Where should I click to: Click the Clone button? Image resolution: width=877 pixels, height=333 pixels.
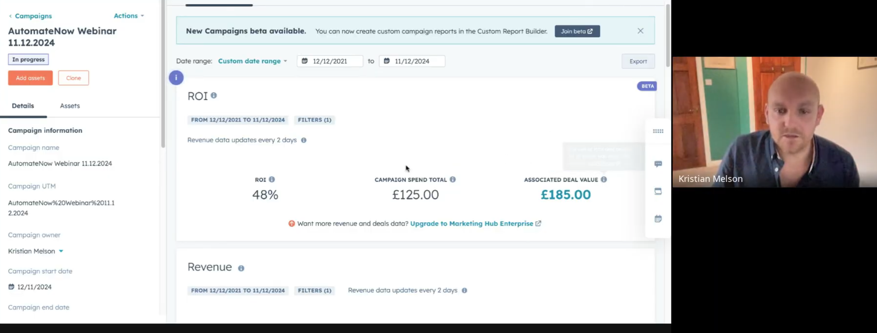(73, 78)
